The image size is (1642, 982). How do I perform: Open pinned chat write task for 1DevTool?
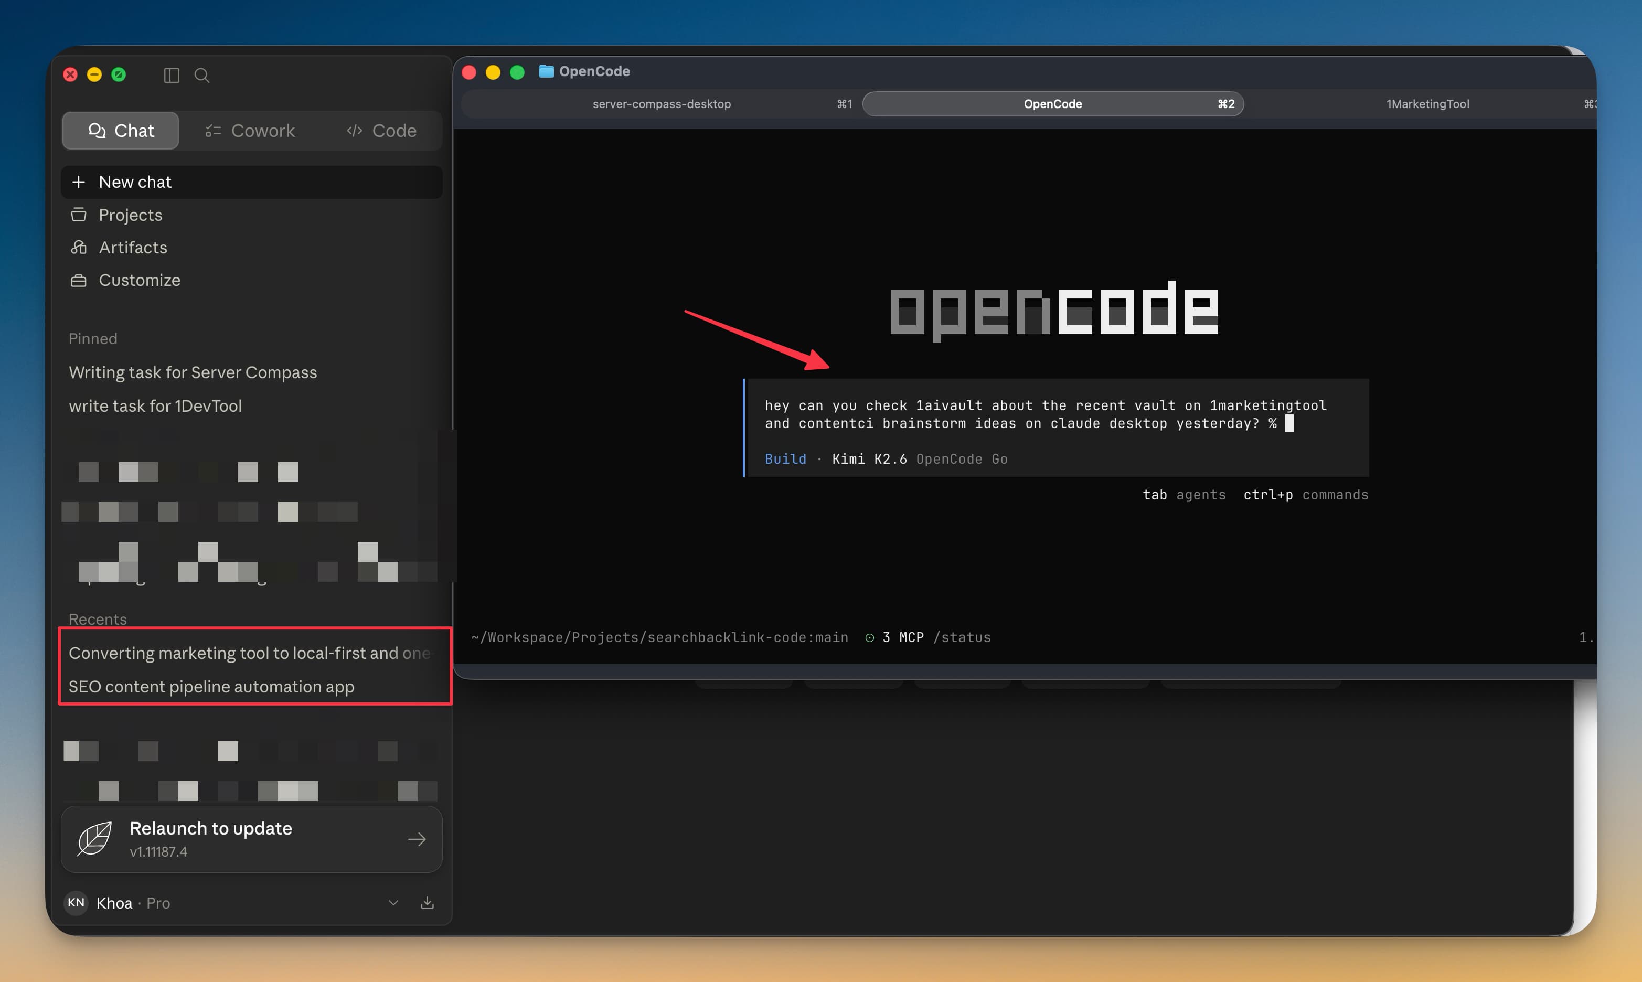click(x=155, y=405)
